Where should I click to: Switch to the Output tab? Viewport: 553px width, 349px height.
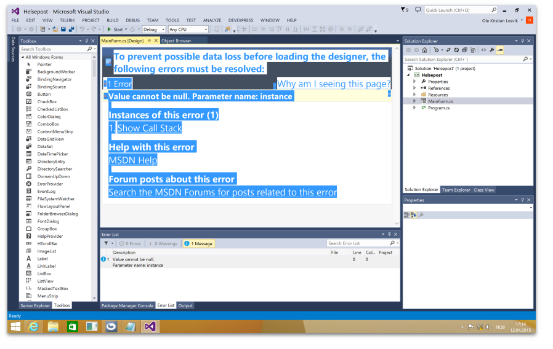(x=185, y=306)
